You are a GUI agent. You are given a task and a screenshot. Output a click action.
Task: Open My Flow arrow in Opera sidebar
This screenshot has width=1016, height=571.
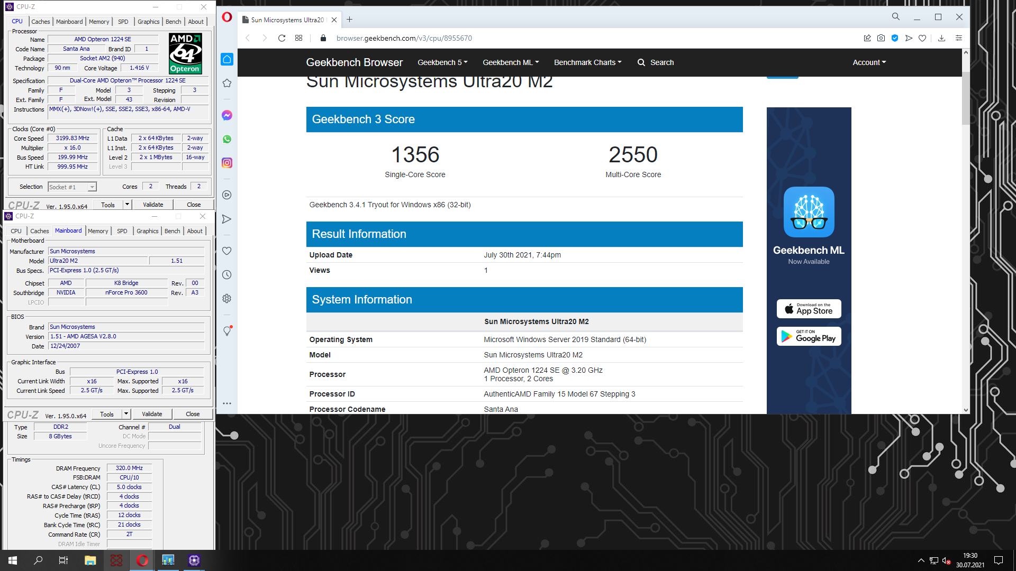click(227, 219)
